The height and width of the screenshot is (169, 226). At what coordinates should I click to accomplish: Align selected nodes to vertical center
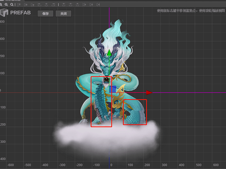tap(26, 5)
